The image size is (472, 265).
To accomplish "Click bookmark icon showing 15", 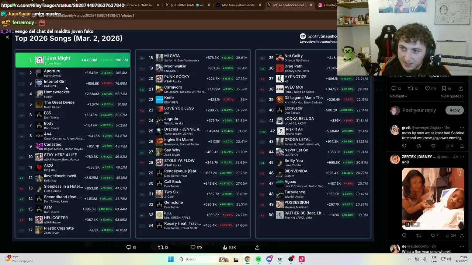I will point(444,88).
